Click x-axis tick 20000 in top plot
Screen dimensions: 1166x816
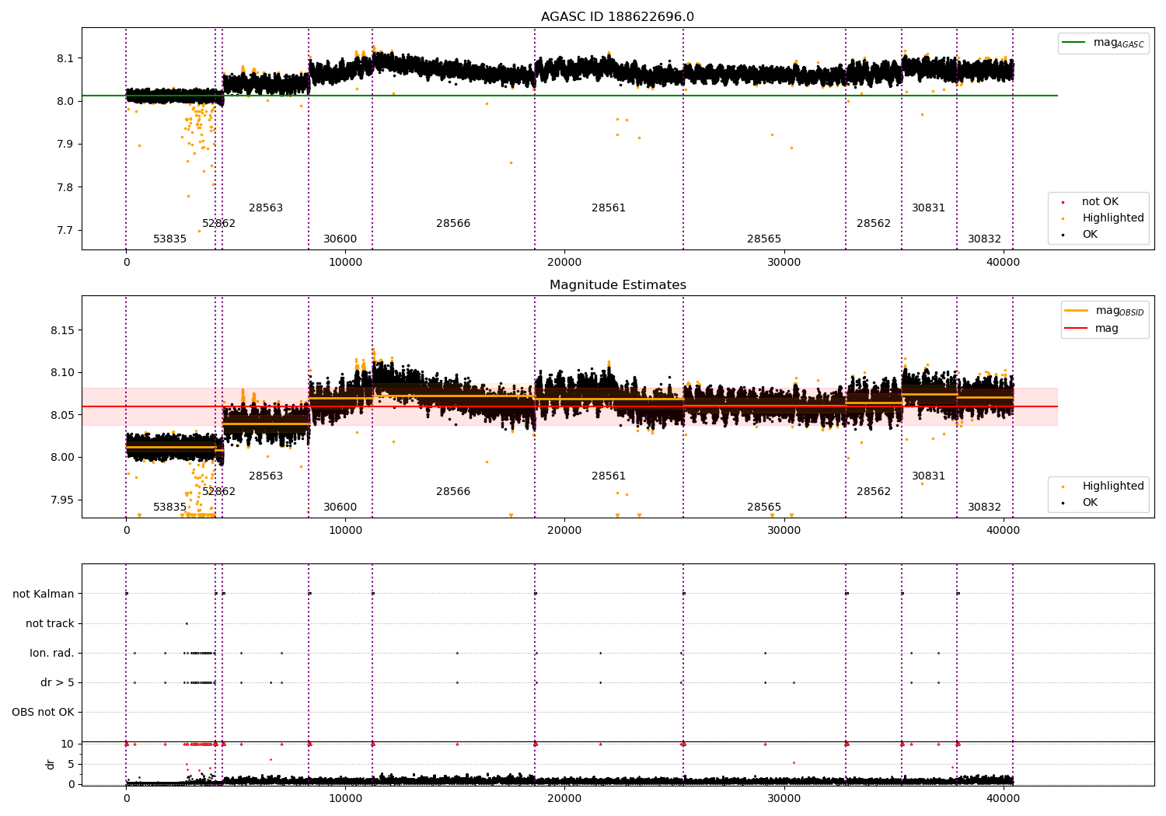(564, 262)
